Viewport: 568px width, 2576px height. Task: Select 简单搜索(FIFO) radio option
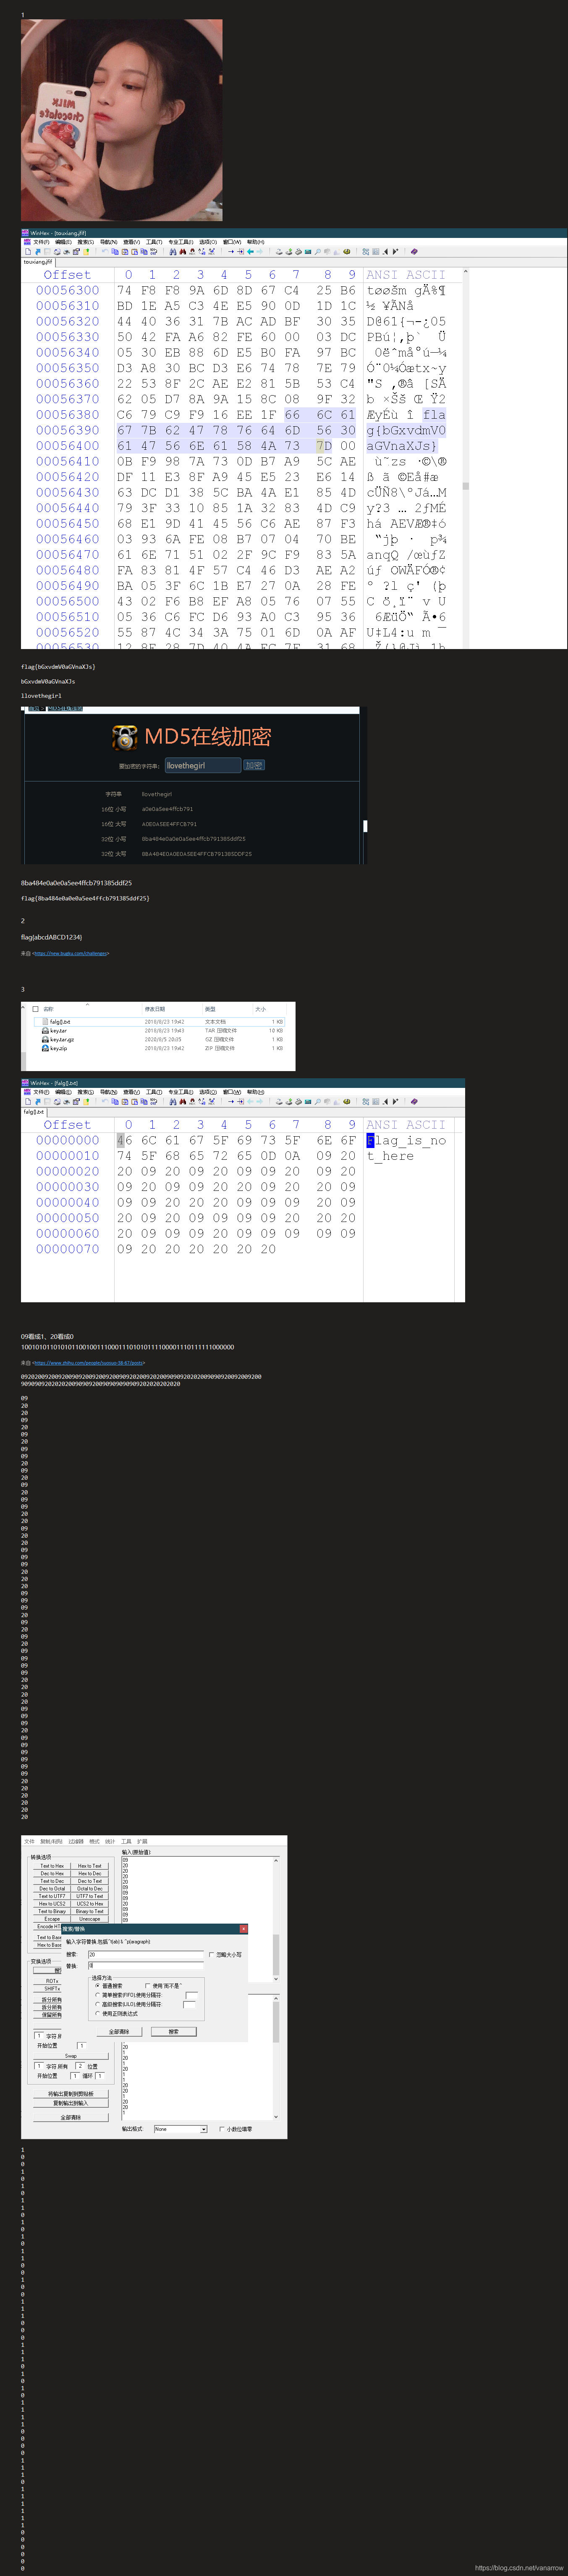(98, 1995)
